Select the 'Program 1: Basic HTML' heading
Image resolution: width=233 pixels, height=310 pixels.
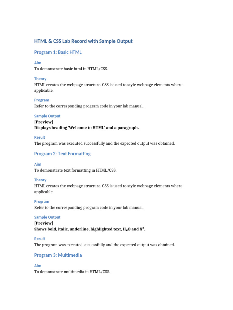tap(58, 52)
